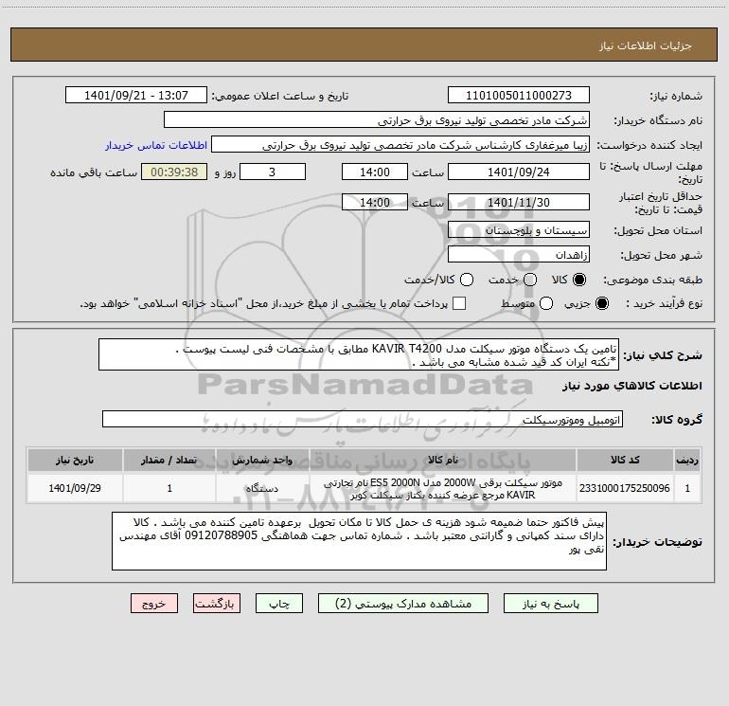729x706 pixels.
Task: Select the خدمت radio button
Action: coord(530,280)
